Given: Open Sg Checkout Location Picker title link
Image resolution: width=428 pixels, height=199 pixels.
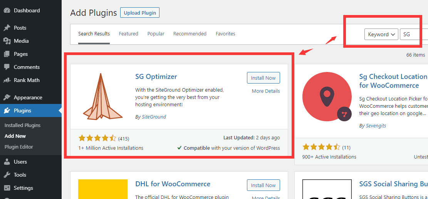Looking at the screenshot, I should tap(393, 81).
